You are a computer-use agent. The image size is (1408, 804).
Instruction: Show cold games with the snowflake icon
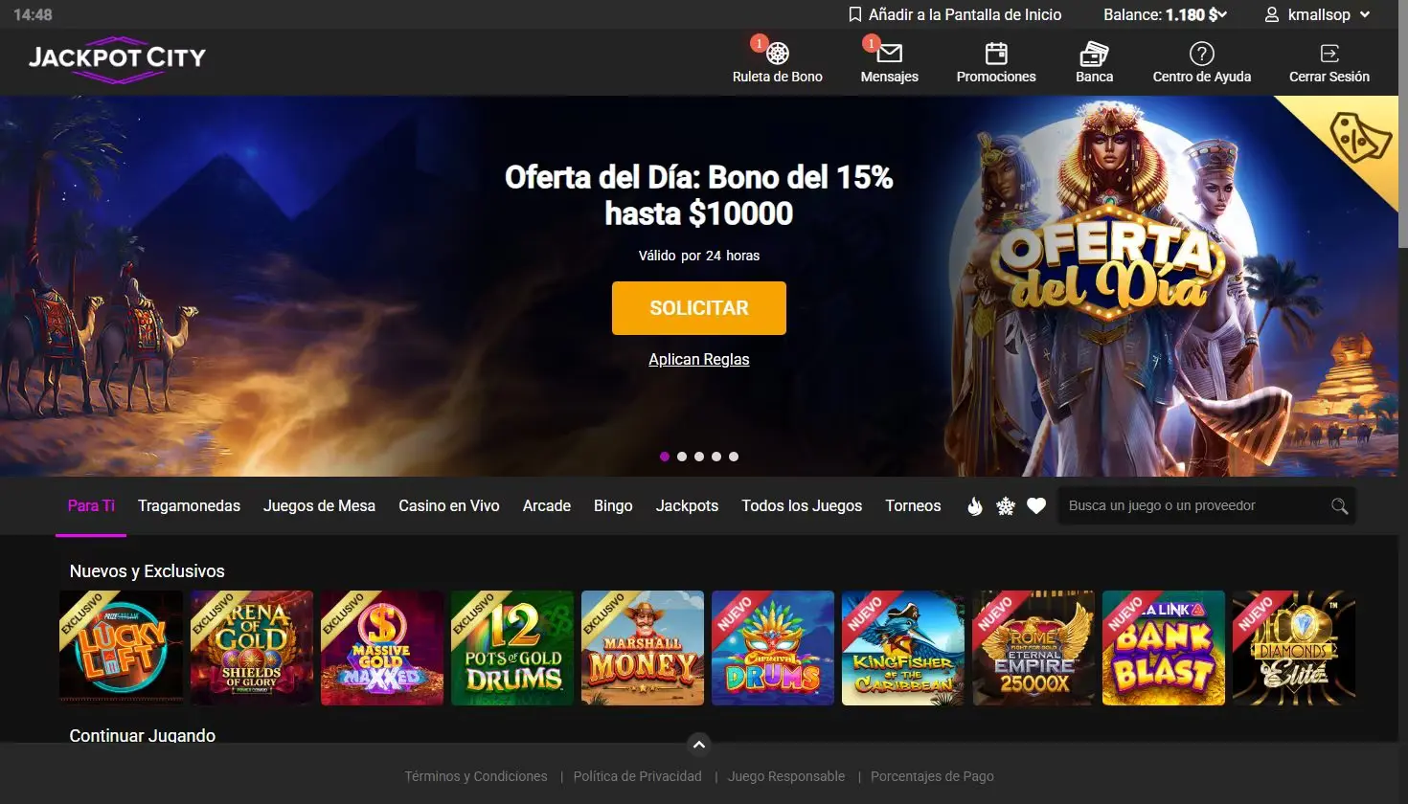pos(1006,506)
